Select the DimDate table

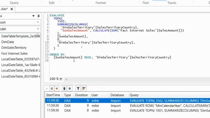click(8, 42)
